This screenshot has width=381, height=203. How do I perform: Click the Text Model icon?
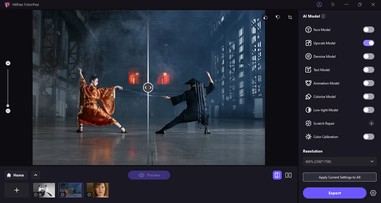pyautogui.click(x=308, y=70)
